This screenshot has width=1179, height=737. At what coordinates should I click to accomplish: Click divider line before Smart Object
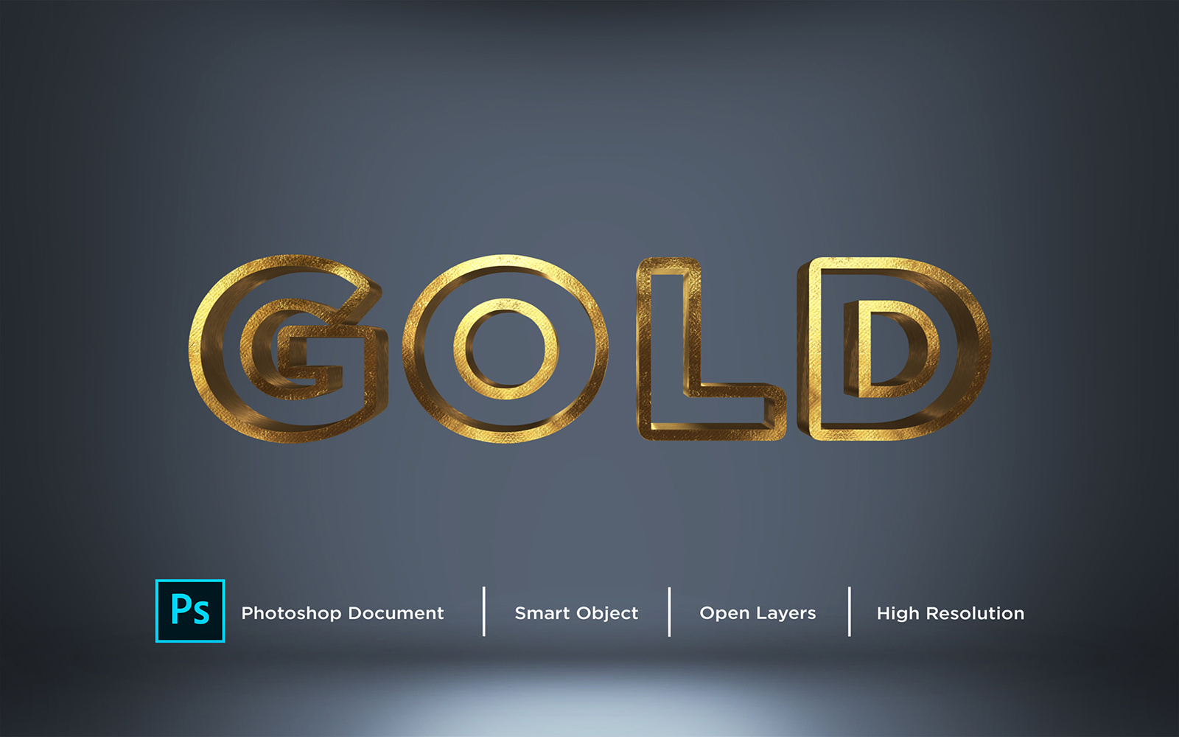pyautogui.click(x=484, y=612)
